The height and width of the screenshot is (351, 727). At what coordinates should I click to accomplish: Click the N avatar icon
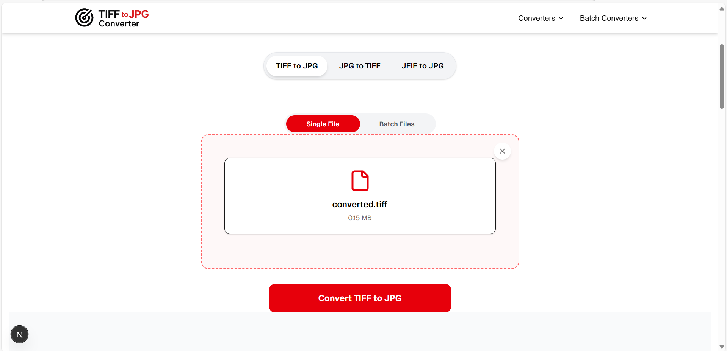(19, 334)
